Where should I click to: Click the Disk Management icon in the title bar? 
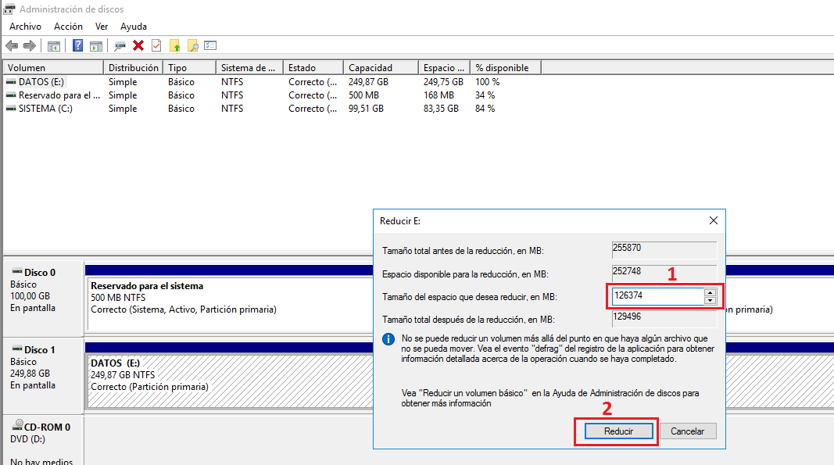(8, 9)
